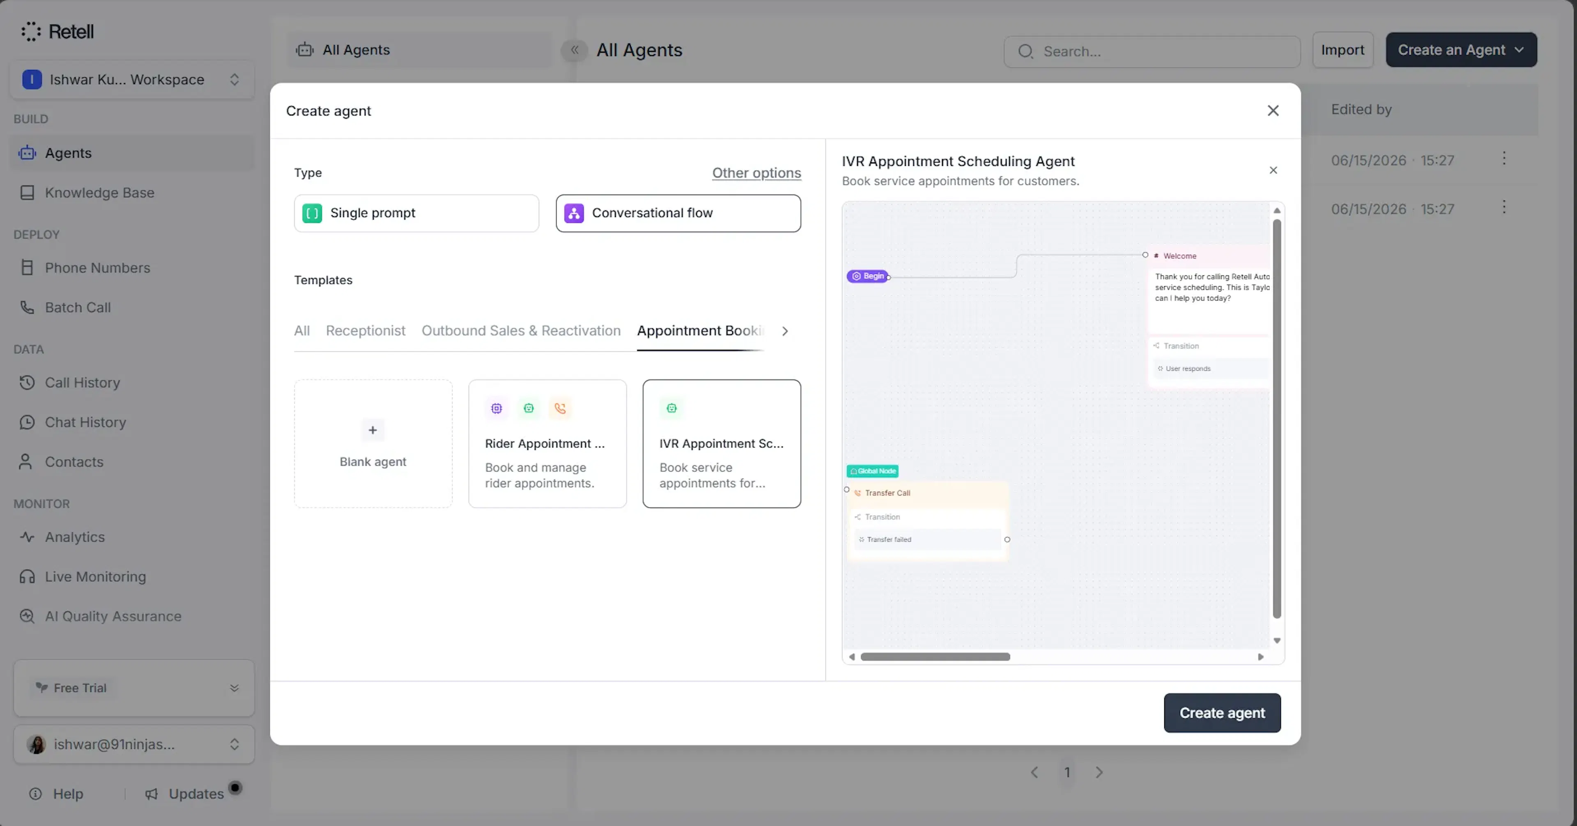Viewport: 1577px width, 826px height.
Task: Click the Edited by column header
Action: [1361, 110]
